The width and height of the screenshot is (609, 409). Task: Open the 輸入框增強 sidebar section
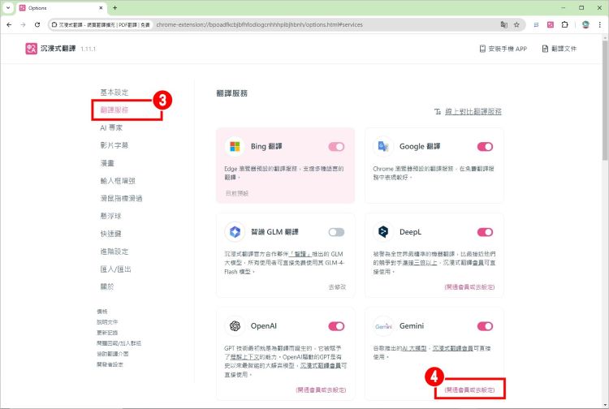coord(118,180)
